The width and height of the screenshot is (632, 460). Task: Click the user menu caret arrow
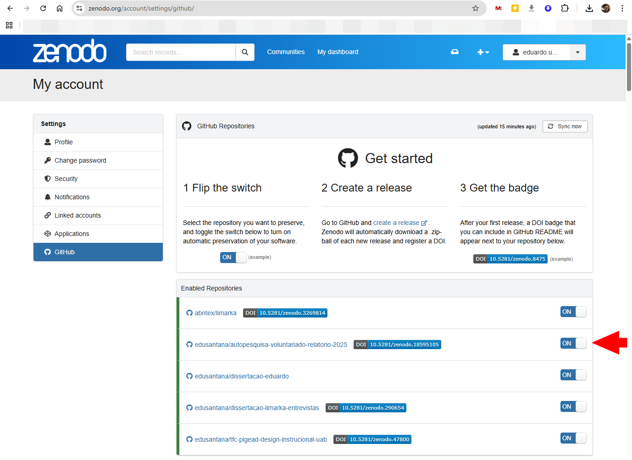pyautogui.click(x=577, y=52)
